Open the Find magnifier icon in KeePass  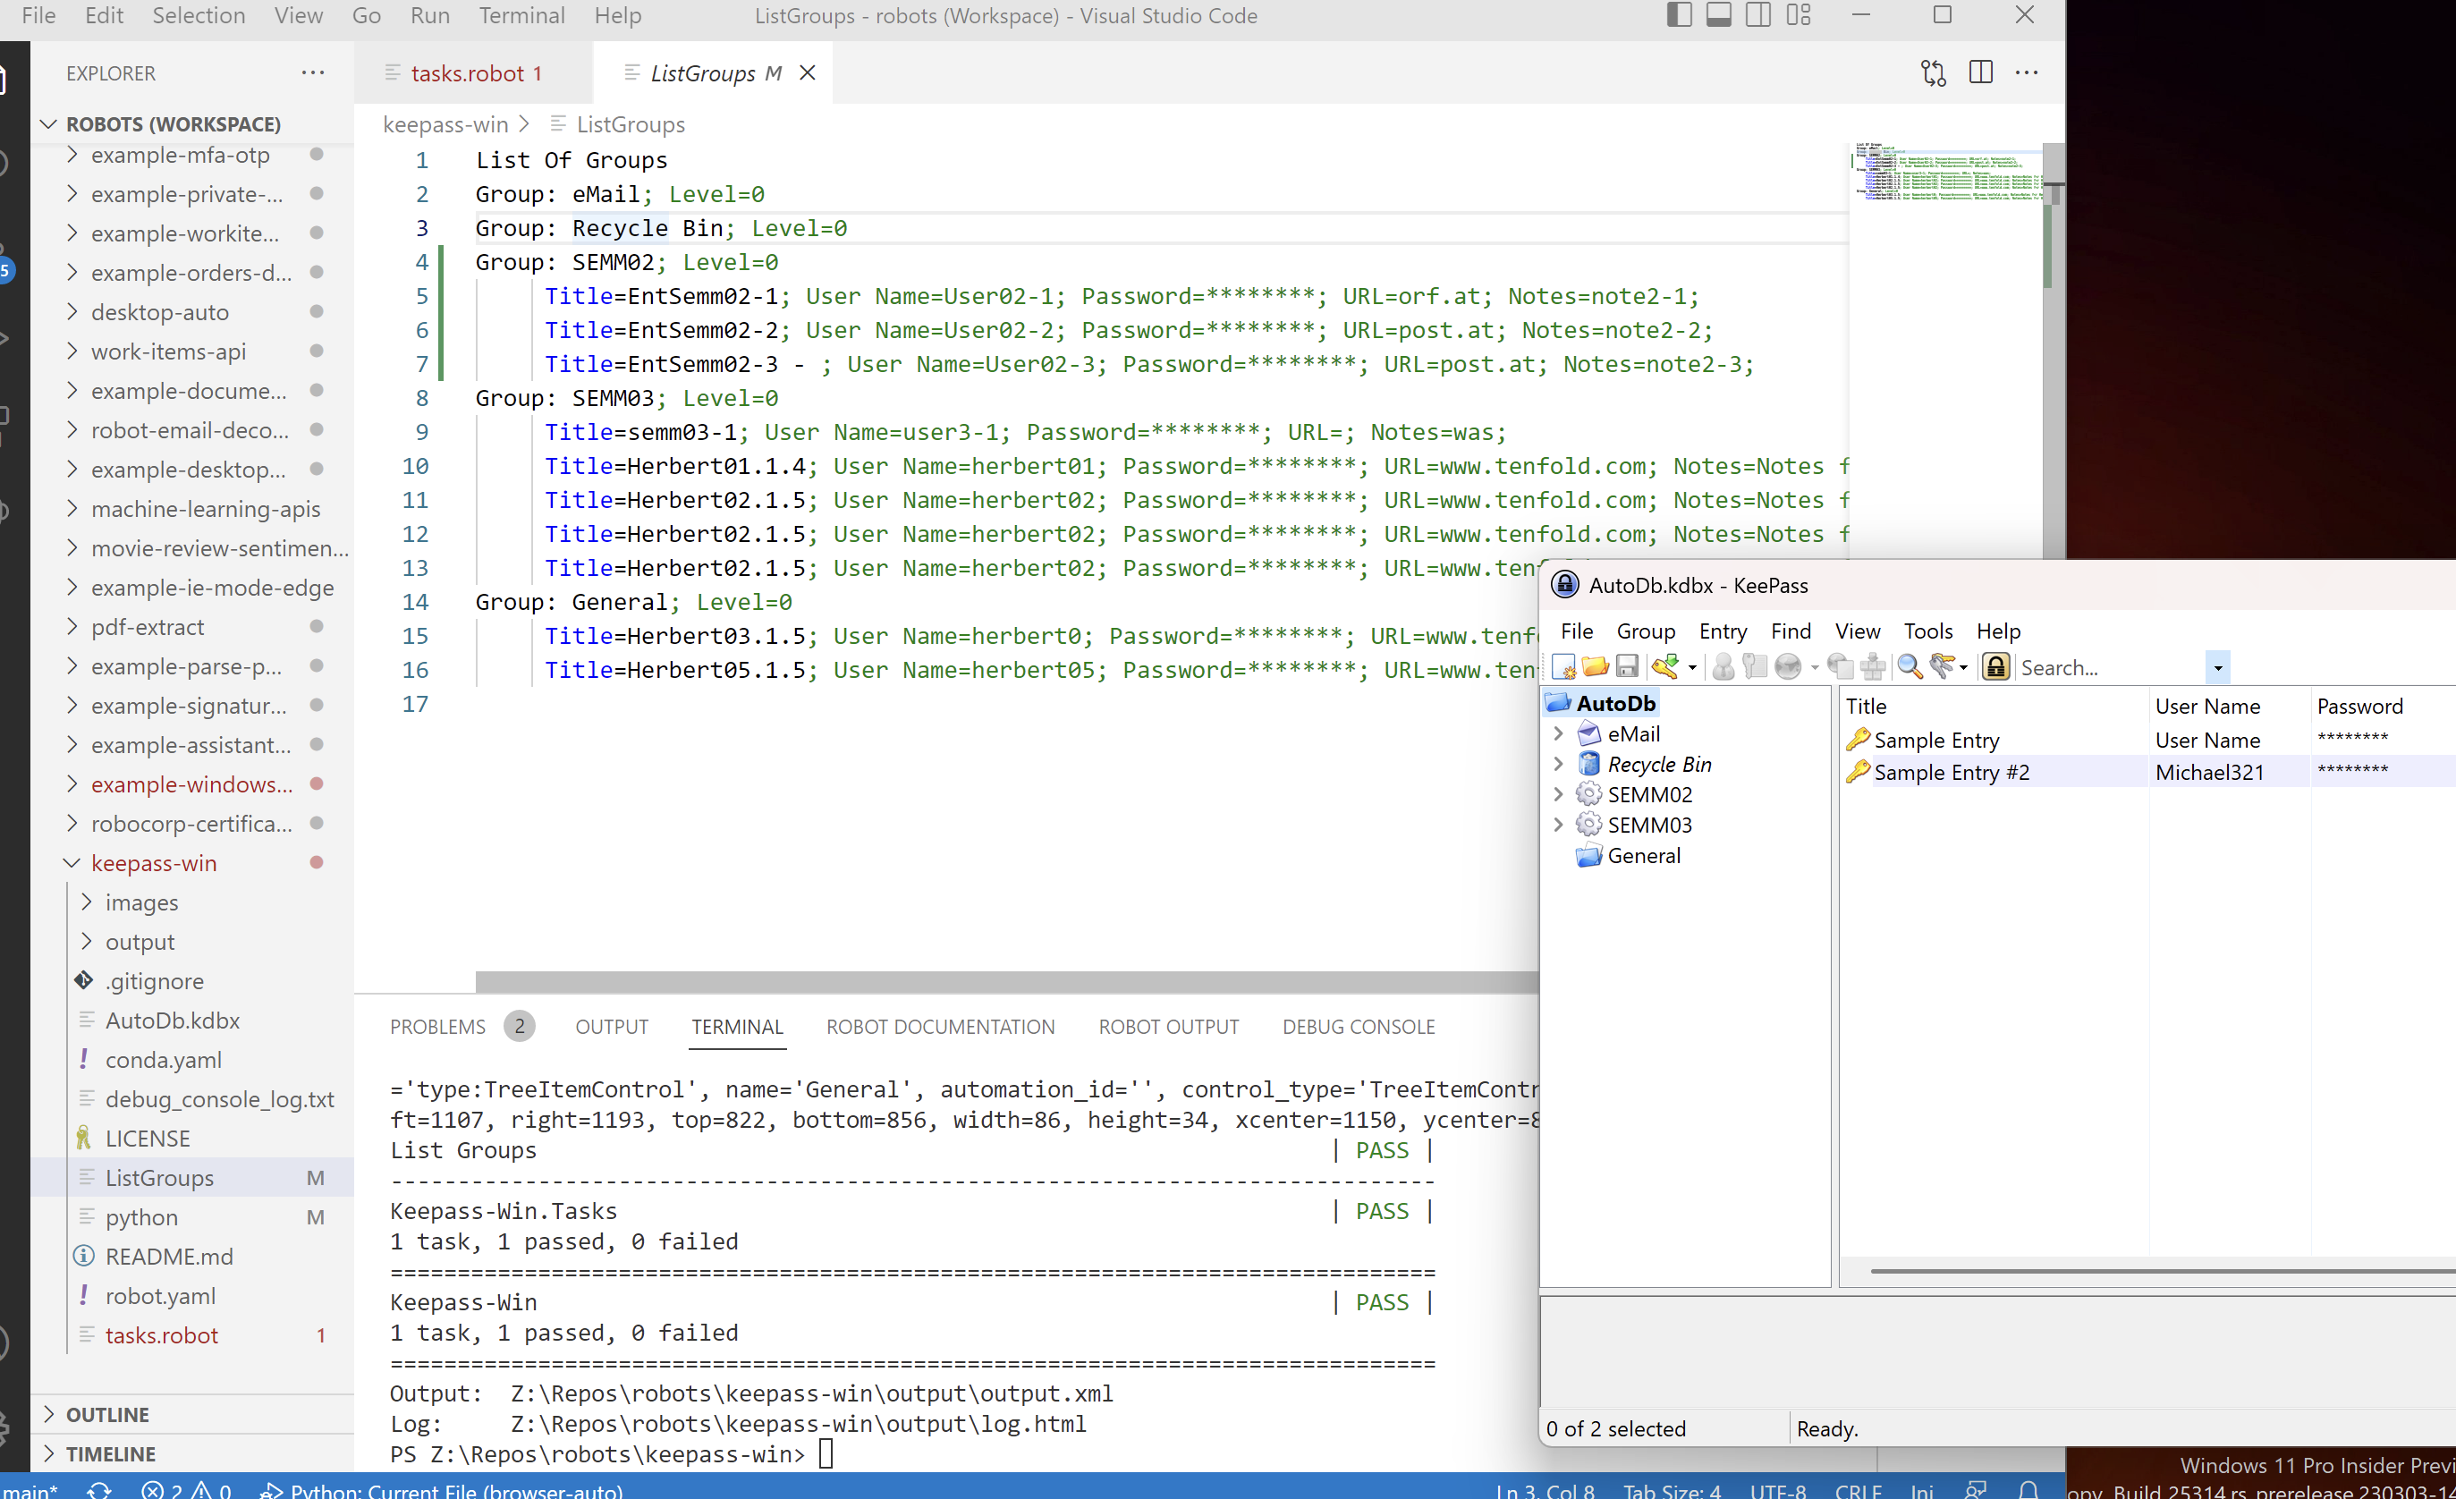pos(1910,667)
